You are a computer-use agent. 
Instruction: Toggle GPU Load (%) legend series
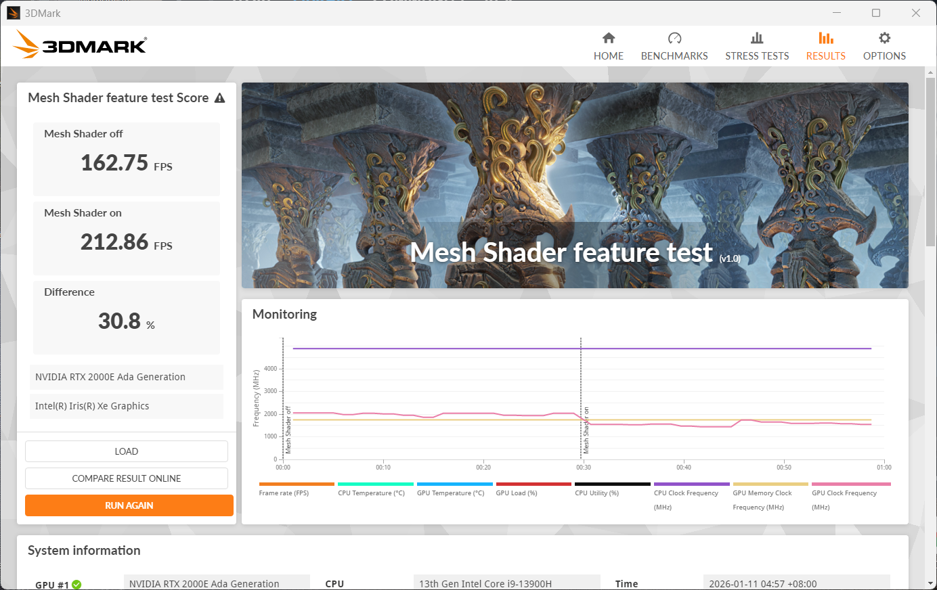(x=517, y=493)
